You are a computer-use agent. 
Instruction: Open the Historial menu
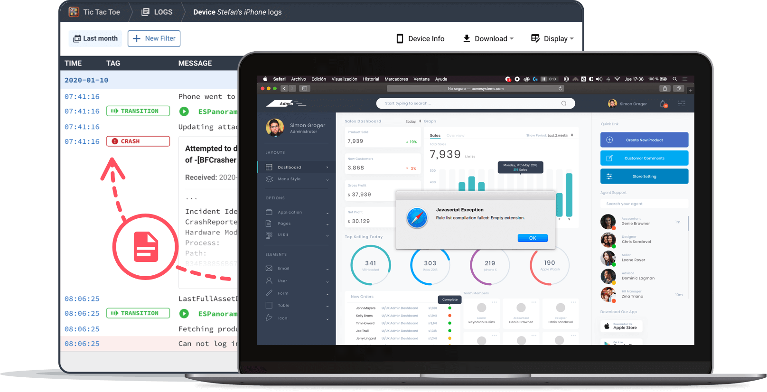point(371,79)
